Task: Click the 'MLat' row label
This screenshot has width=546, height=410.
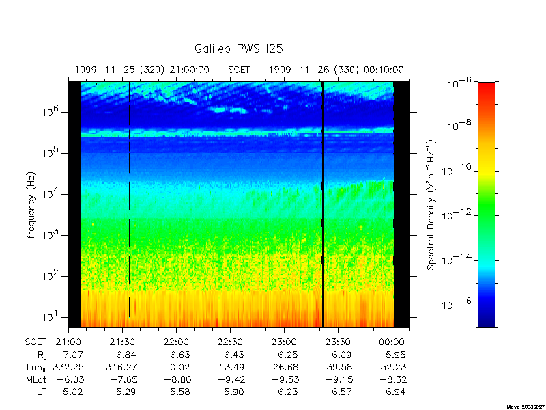Action: (x=36, y=379)
